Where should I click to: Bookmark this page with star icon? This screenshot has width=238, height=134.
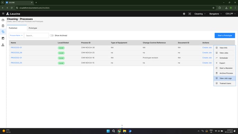[213, 8]
